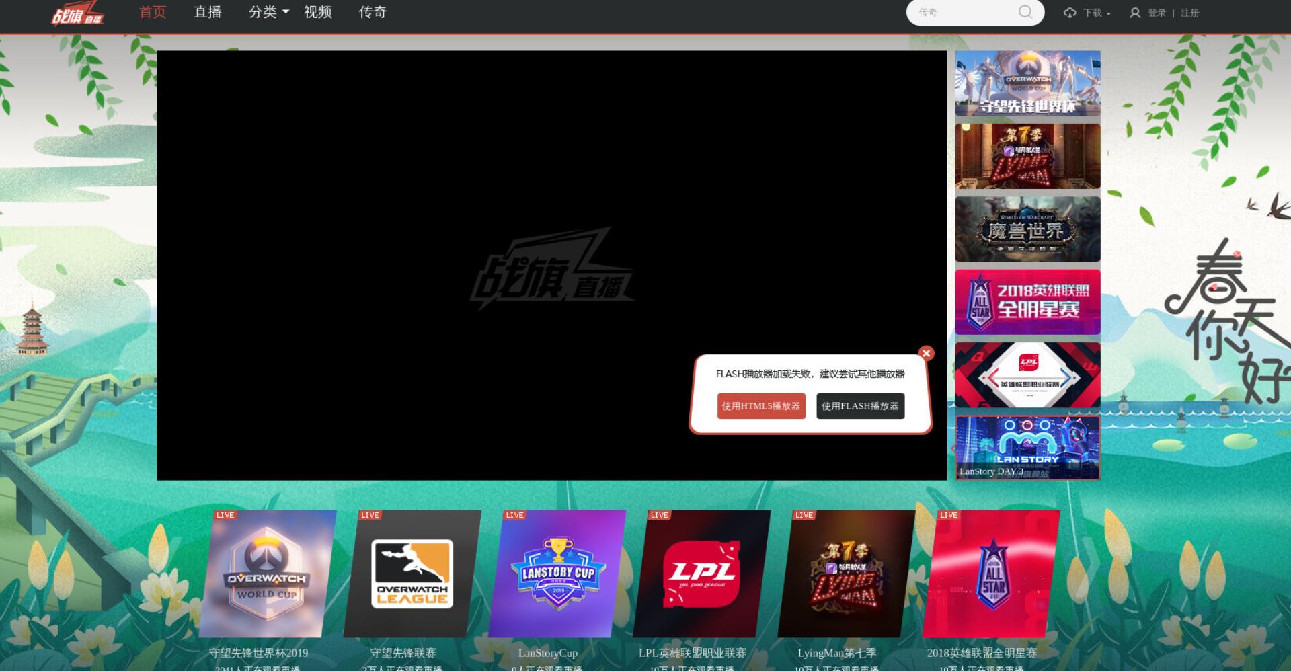The width and height of the screenshot is (1291, 671).
Task: Click the 登录 login link
Action: pyautogui.click(x=1157, y=13)
